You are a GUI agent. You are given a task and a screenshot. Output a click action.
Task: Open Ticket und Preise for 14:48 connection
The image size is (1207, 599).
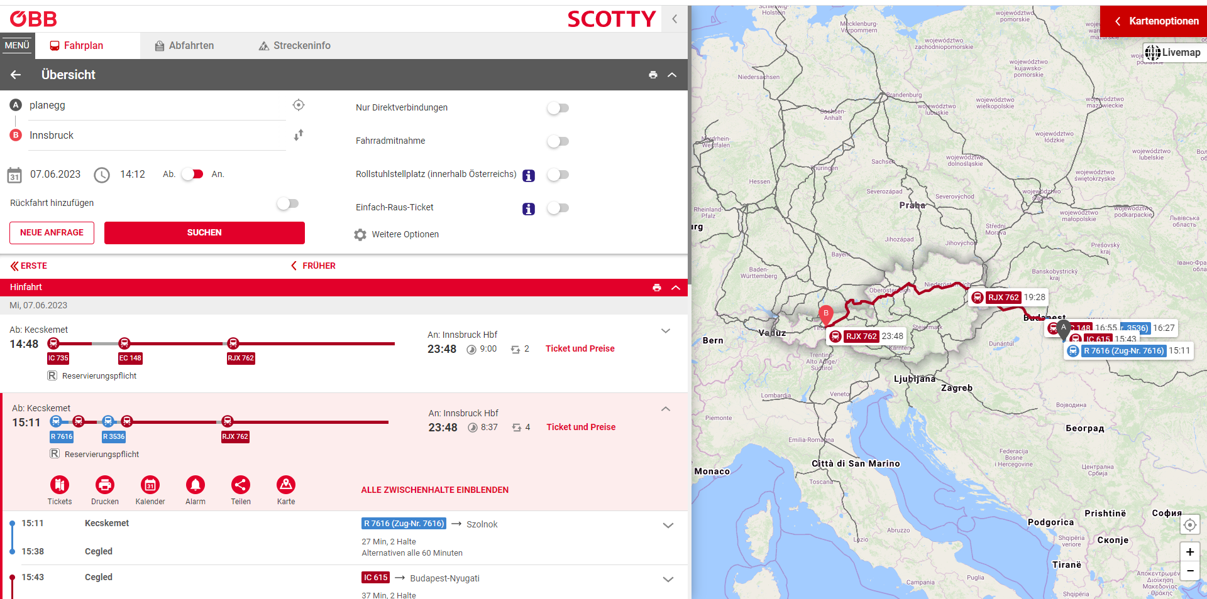[x=580, y=348]
